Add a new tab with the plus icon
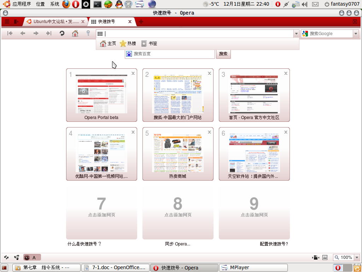362x272 pixels. [141, 22]
